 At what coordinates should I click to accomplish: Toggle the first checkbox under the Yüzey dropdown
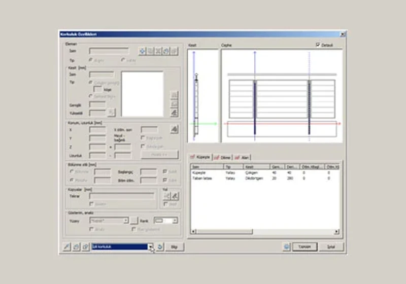click(91, 229)
